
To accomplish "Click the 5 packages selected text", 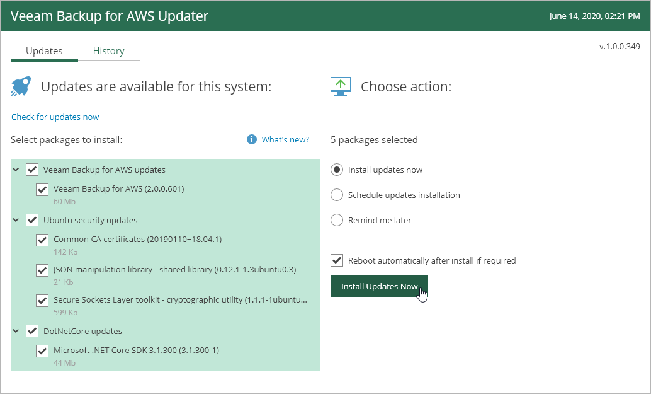I will pos(374,140).
